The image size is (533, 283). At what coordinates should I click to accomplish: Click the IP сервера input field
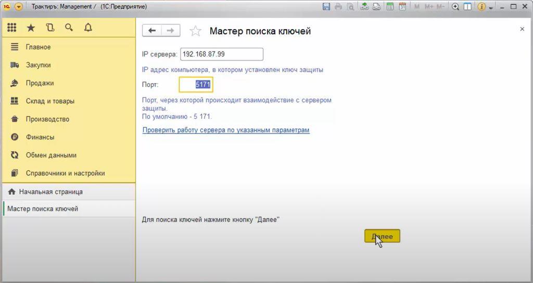pyautogui.click(x=221, y=54)
